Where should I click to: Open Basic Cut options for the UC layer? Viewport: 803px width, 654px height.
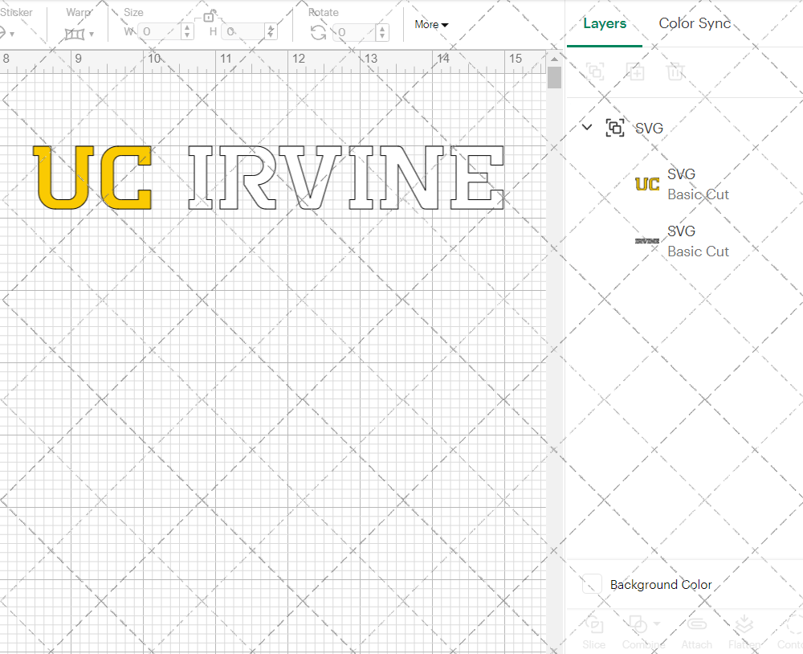tap(699, 194)
